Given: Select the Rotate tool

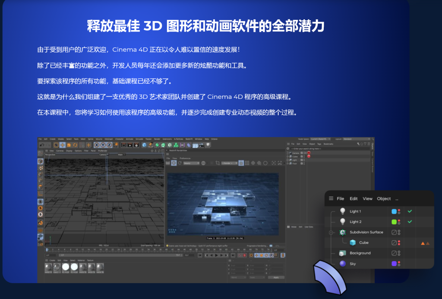Looking at the screenshot, I should [75, 145].
